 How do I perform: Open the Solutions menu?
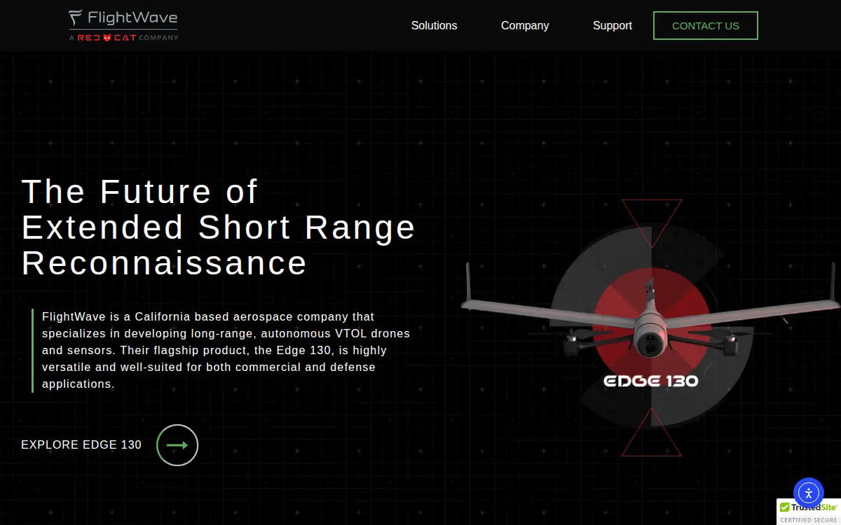[x=434, y=26]
